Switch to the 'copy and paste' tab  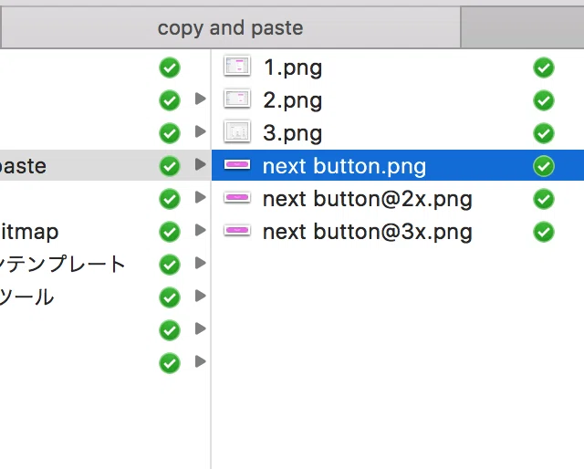[x=231, y=27]
